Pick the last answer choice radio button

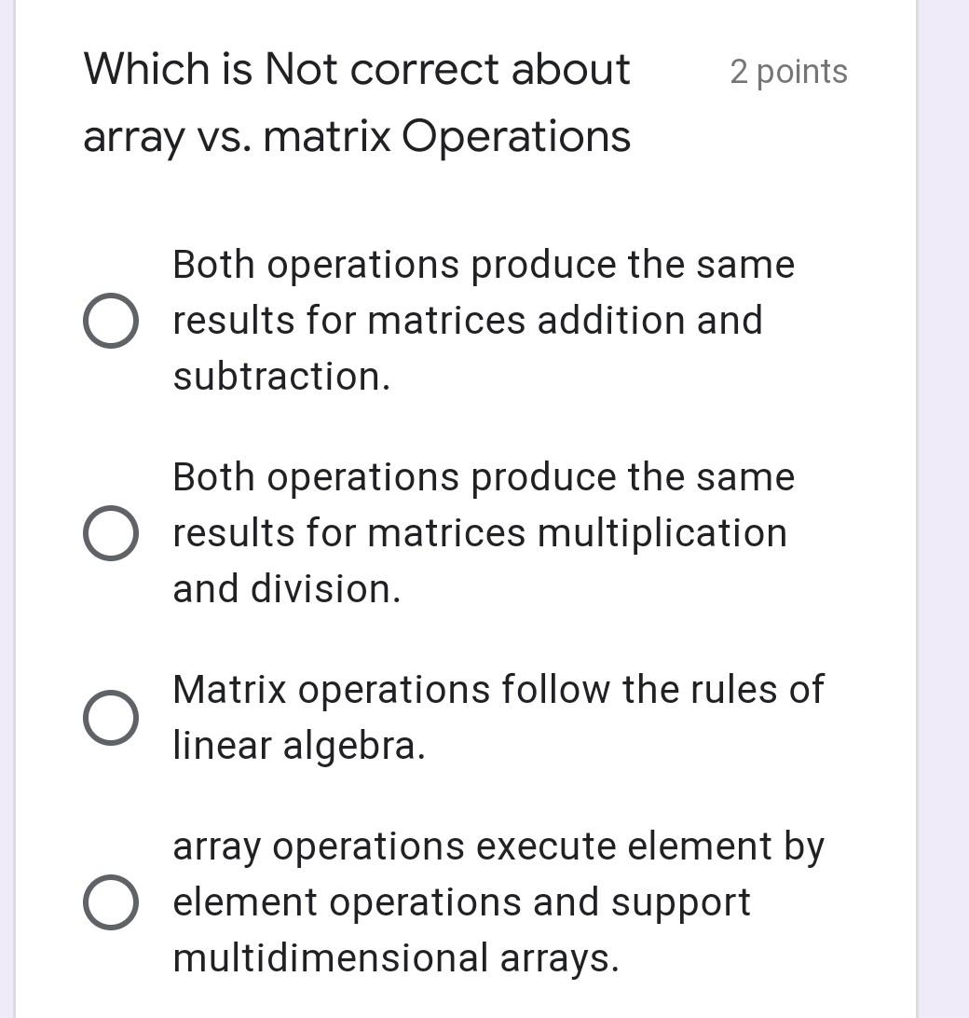(110, 901)
